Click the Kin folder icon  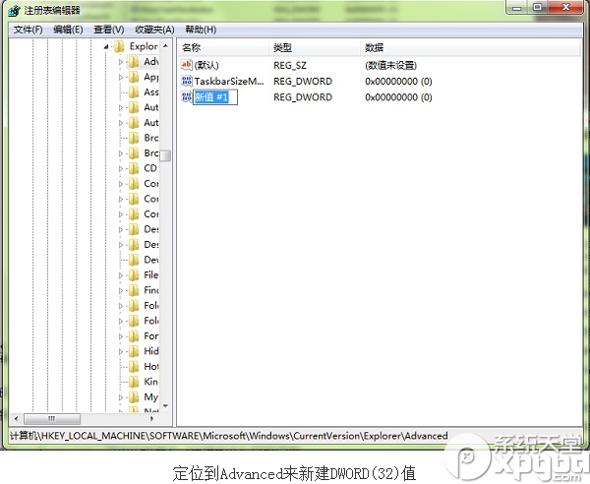[x=134, y=382]
